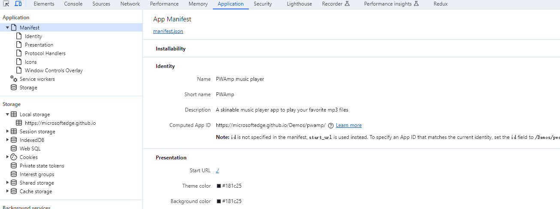Viewport: 560px width, 209px height.
Task: Open the Network tab
Action: click(x=130, y=4)
